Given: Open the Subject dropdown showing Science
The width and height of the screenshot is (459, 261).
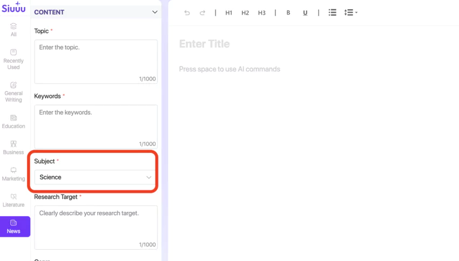Looking at the screenshot, I should tap(96, 177).
